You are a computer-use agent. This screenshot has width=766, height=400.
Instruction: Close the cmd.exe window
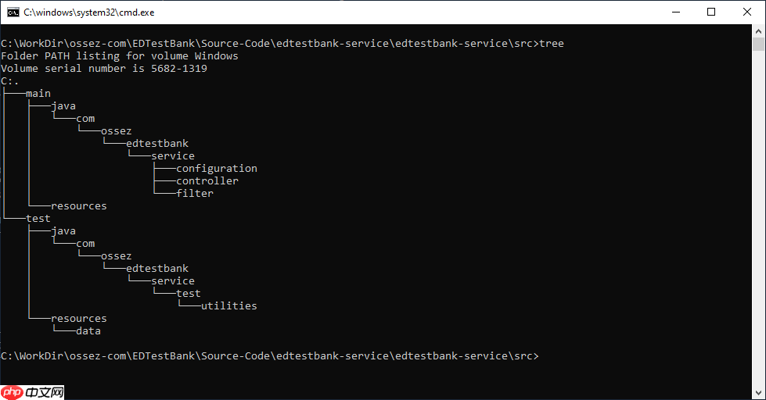coord(747,12)
